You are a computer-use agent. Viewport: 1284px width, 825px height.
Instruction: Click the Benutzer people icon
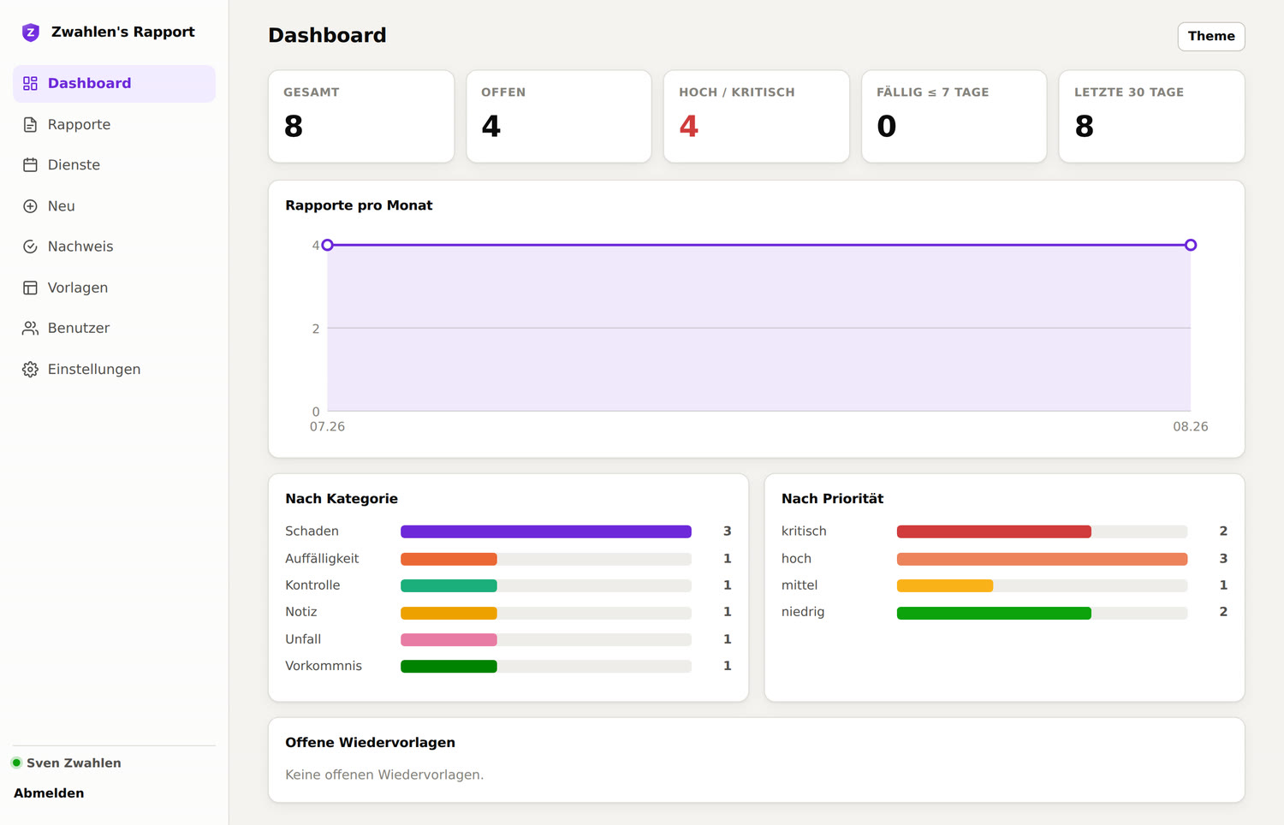tap(30, 328)
